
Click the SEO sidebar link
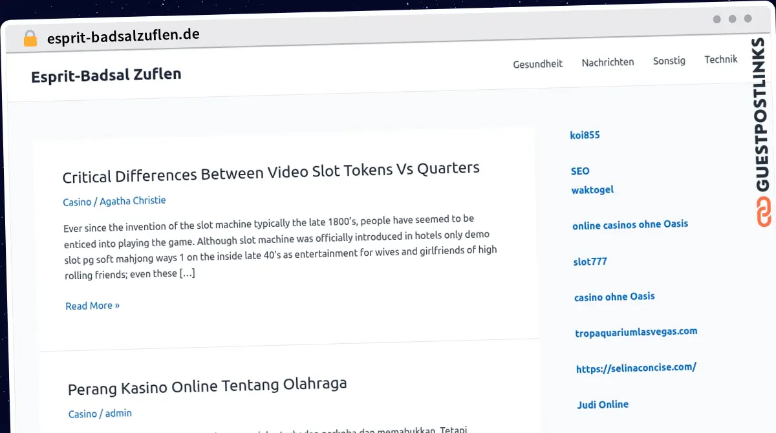[x=580, y=171]
